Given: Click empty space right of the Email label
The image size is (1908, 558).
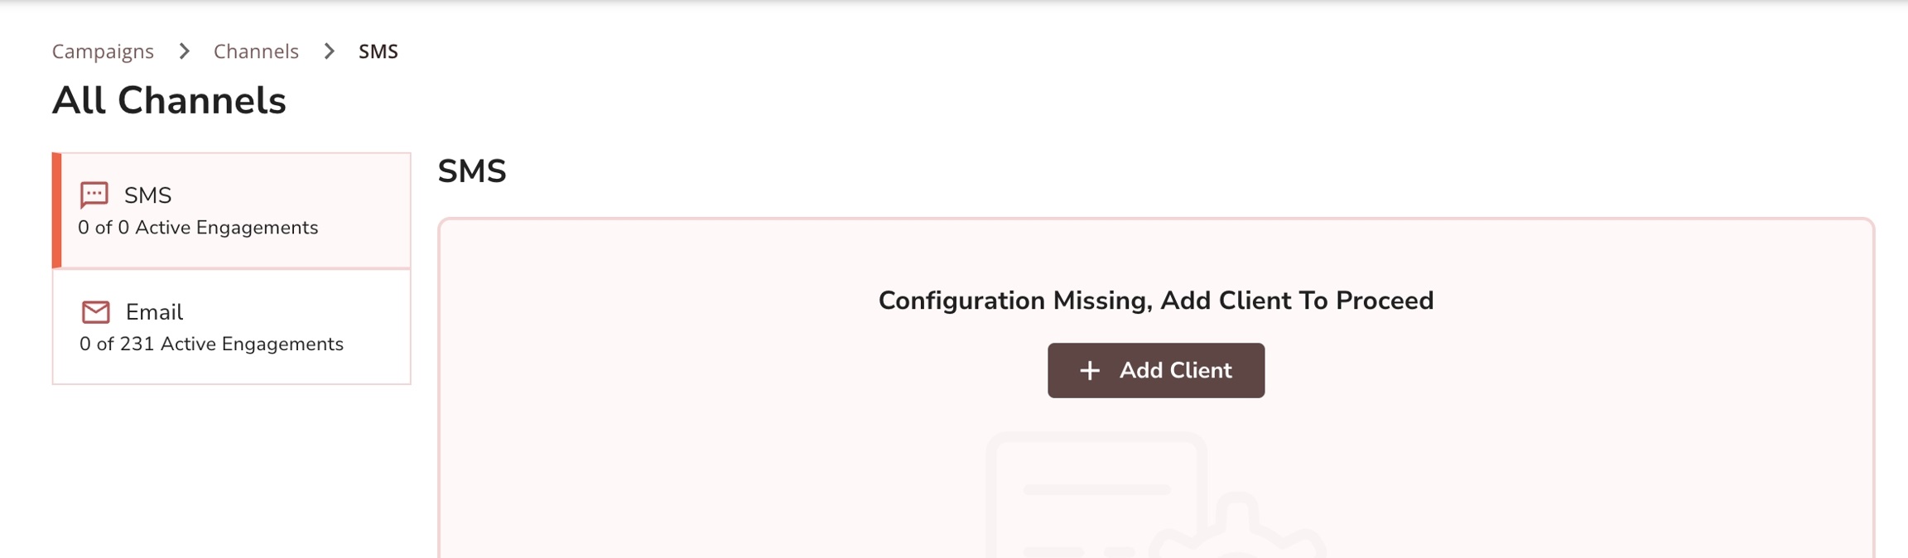Looking at the screenshot, I should [x=298, y=312].
